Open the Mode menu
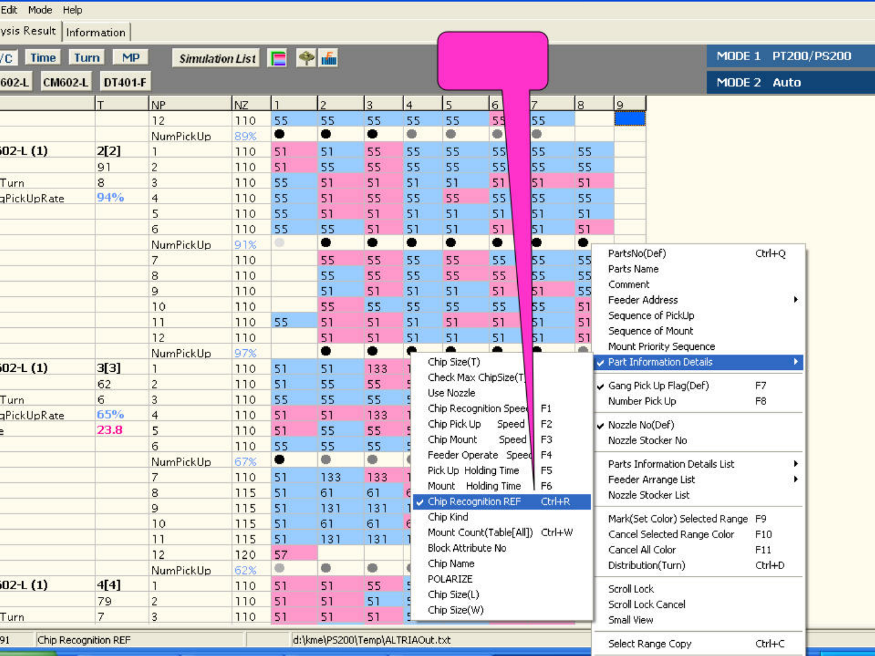 click(40, 10)
